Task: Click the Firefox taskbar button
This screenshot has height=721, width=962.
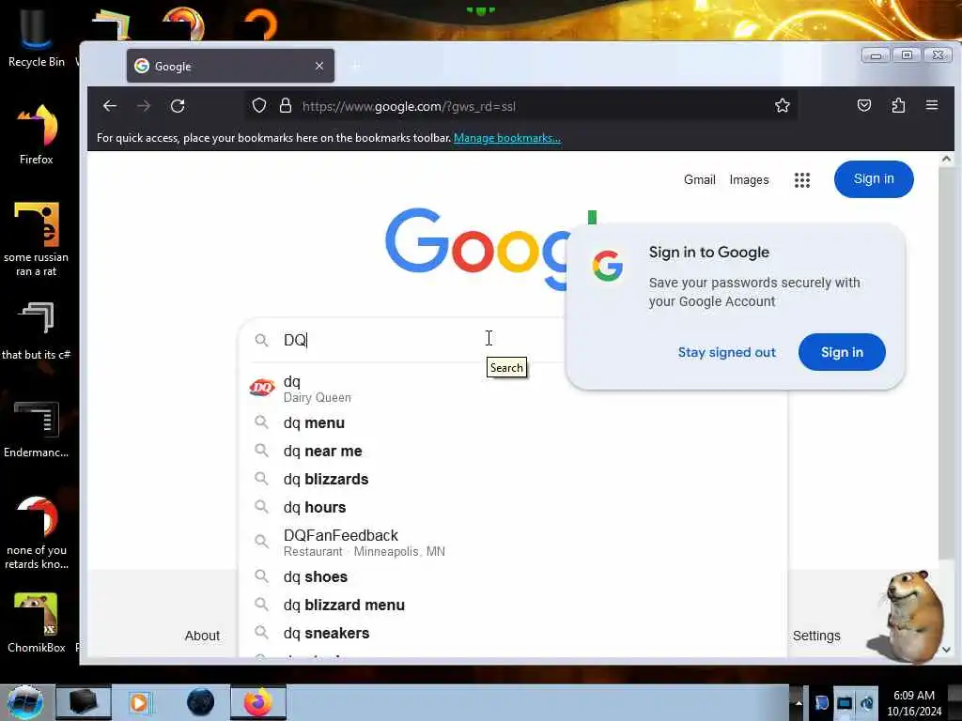Action: click(x=258, y=702)
